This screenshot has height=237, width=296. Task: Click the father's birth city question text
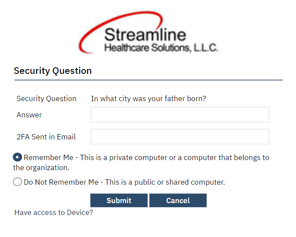pyautogui.click(x=148, y=98)
